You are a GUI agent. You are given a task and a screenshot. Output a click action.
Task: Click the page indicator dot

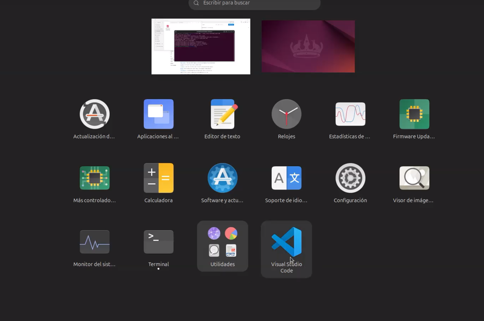point(158,268)
